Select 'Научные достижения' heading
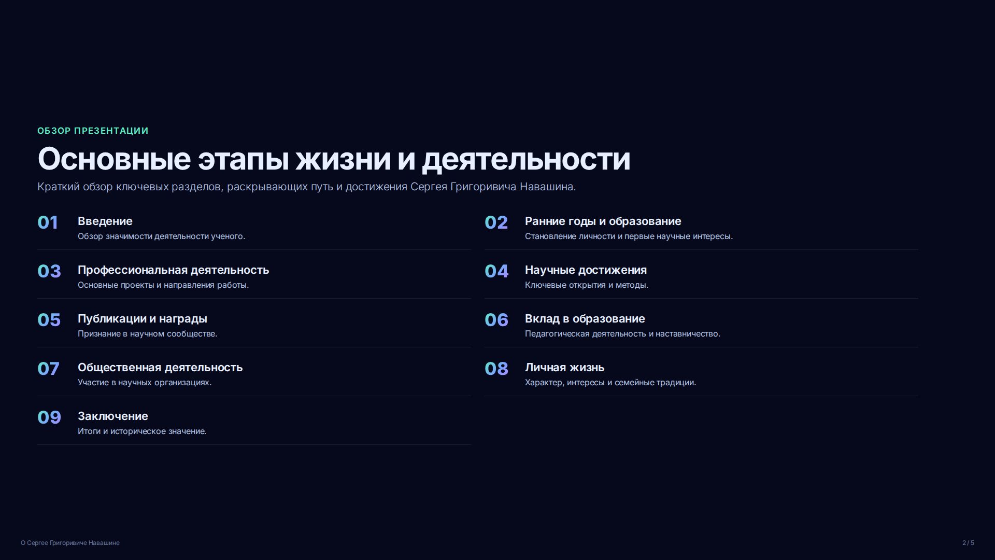Viewport: 995px width, 560px height. [x=586, y=270]
